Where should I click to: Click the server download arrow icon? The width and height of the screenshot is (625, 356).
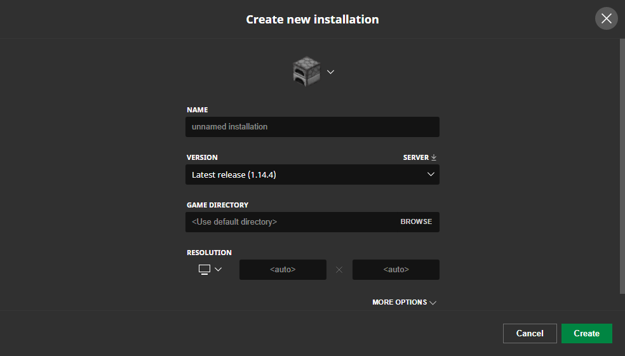(x=434, y=157)
